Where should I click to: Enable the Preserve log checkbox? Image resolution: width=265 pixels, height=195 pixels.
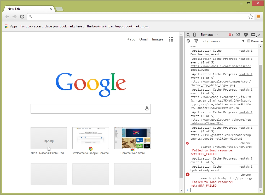tap(249, 41)
